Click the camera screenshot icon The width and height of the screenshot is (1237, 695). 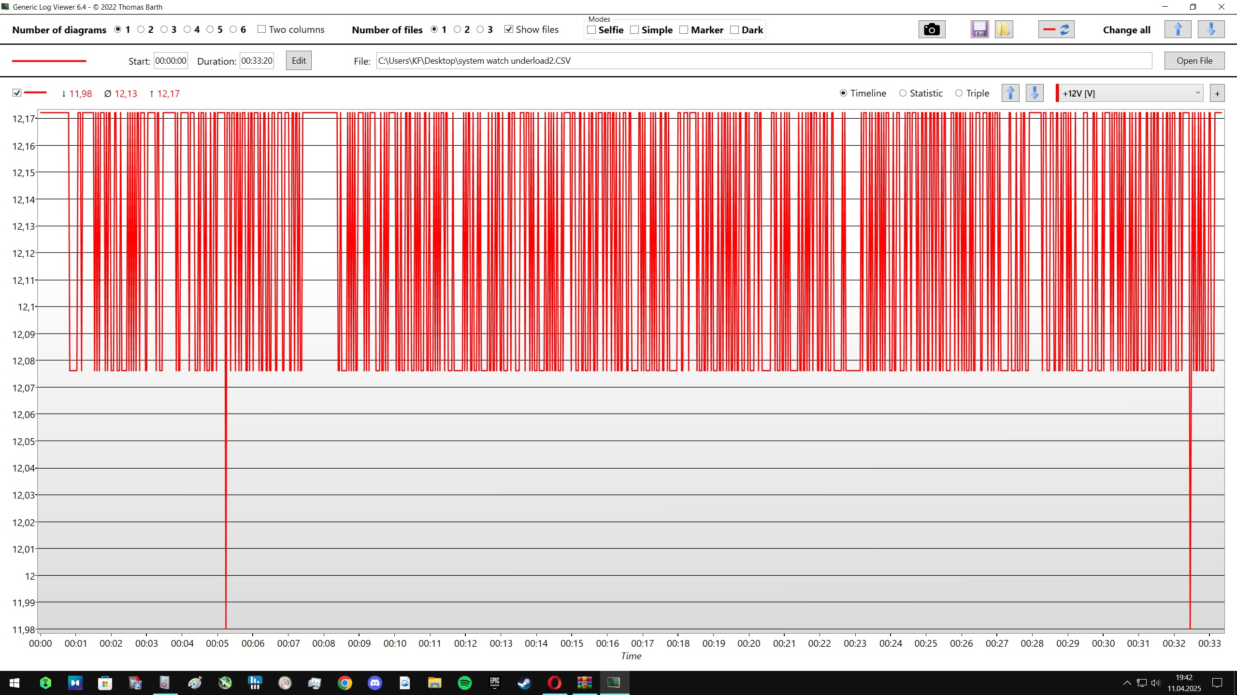[x=931, y=29]
